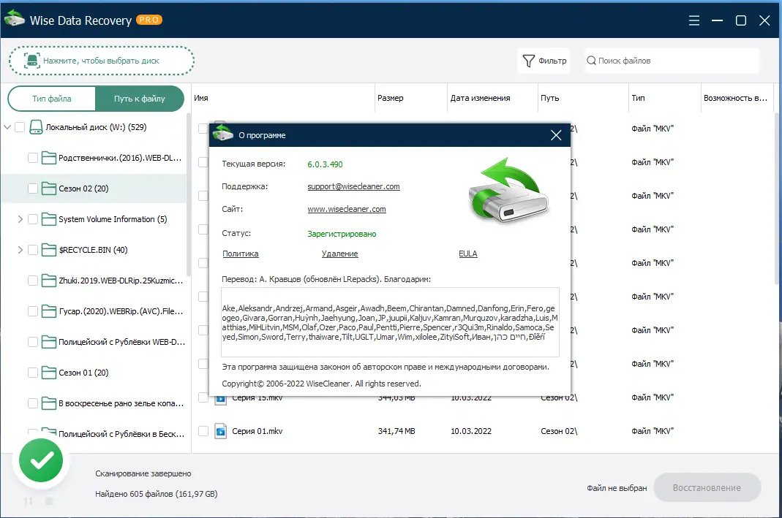Image resolution: width=782 pixels, height=518 pixels.
Task: Click the small app icon in About dialog title
Action: [x=222, y=134]
